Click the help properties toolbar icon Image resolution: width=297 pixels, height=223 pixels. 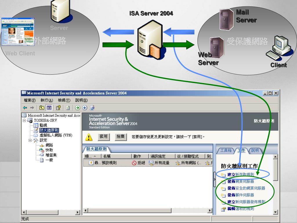pos(58,108)
